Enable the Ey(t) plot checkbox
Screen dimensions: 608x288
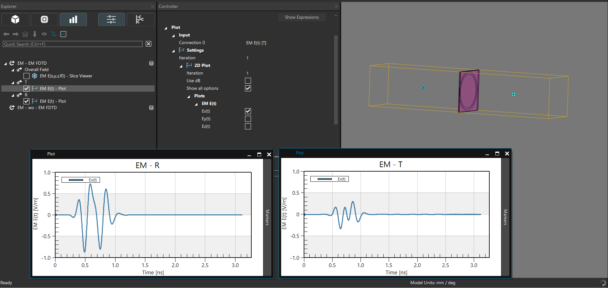click(248, 119)
